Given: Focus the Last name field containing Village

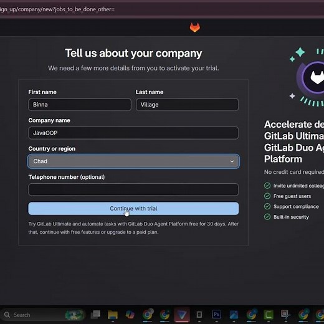Looking at the screenshot, I should coord(187,105).
